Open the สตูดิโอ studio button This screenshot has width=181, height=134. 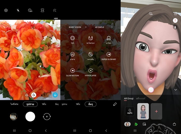tap(130, 111)
